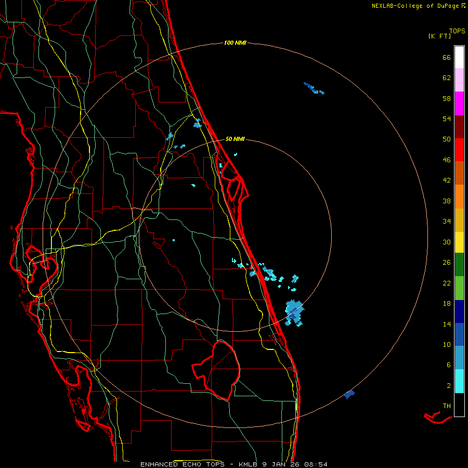The height and width of the screenshot is (468, 468).
Task: Click the 14 scale value
Action: pyautogui.click(x=447, y=324)
